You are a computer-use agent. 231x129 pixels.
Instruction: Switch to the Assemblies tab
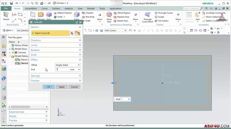tap(31, 9)
